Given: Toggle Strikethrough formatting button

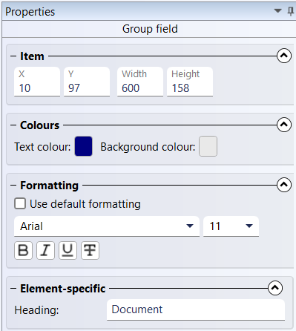Looking at the screenshot, I should (90, 250).
